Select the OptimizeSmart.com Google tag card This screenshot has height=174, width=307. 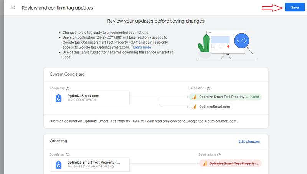click(89, 98)
